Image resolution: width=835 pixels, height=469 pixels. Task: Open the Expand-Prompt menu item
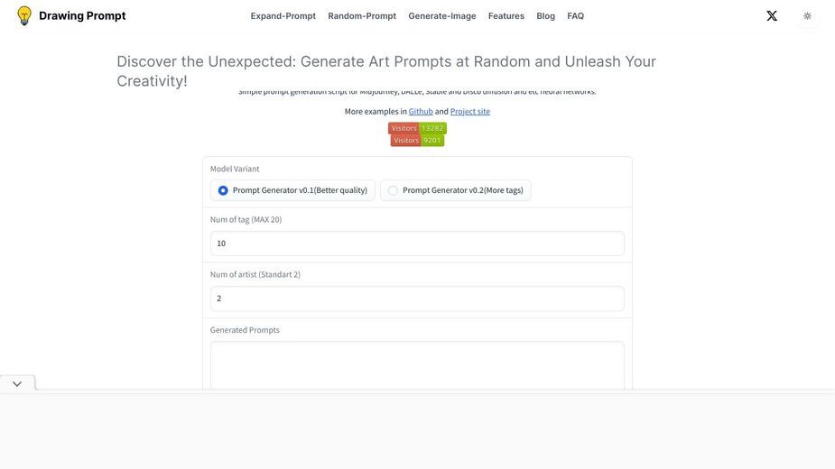tap(283, 16)
